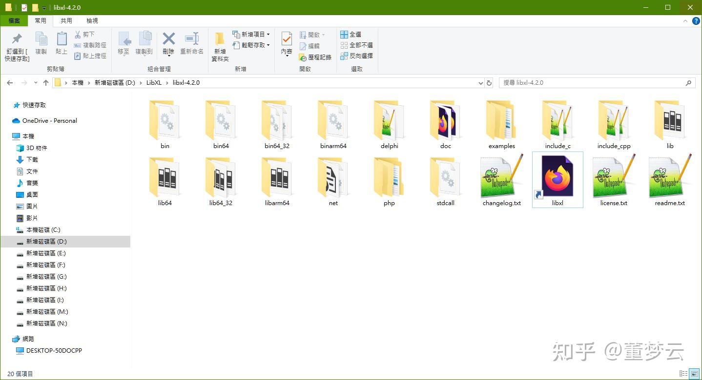This screenshot has height=380, width=702.
Task: Navigate back using the back arrow
Action: [x=10, y=82]
